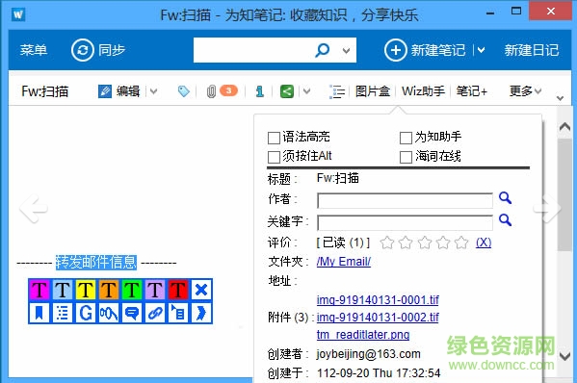Enable 语法高亮 checkbox
The height and width of the screenshot is (383, 577).
(x=274, y=139)
